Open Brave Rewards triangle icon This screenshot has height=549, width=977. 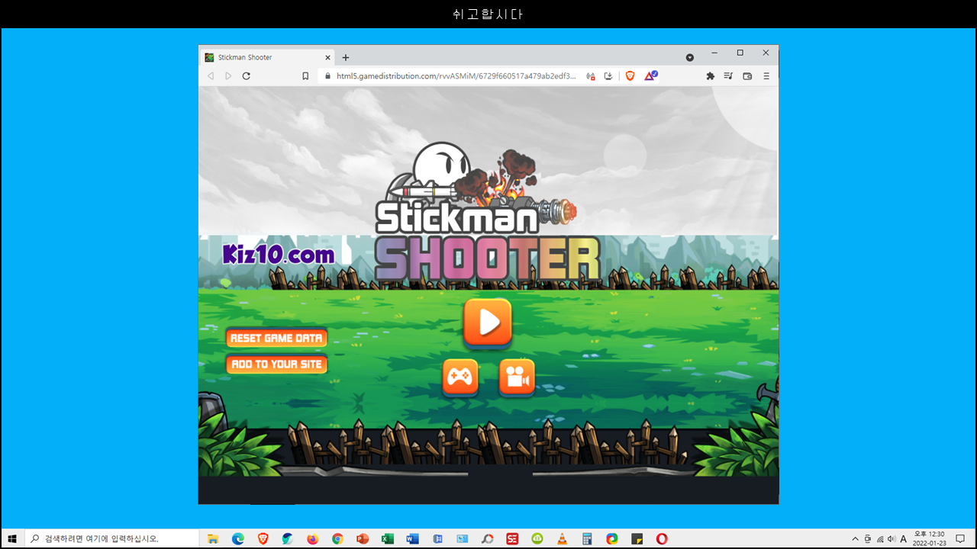(650, 76)
